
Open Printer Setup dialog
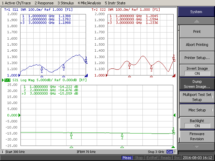(197, 58)
